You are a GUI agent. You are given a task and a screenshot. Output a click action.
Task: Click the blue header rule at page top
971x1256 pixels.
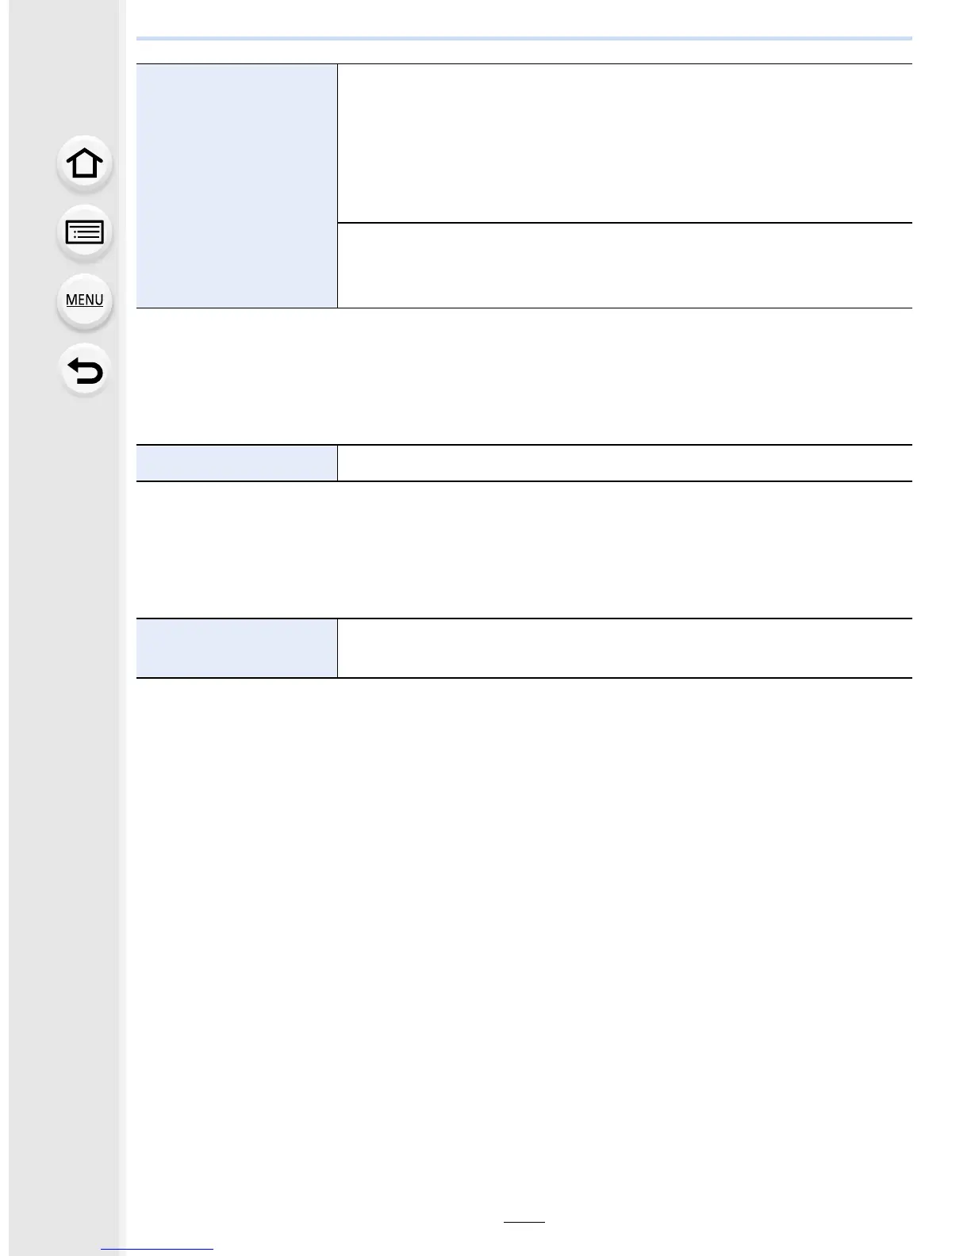coord(524,38)
